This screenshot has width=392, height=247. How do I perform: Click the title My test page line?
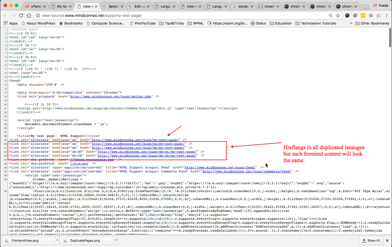(x=58, y=136)
